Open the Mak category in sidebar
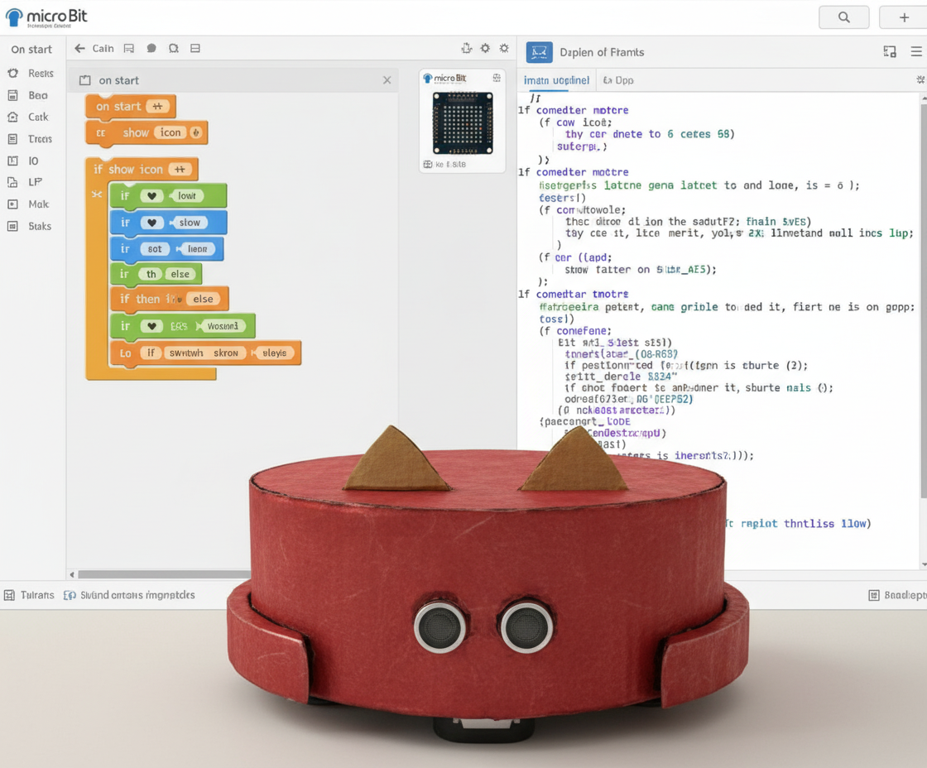Viewport: 927px width, 768px height. 12,204
